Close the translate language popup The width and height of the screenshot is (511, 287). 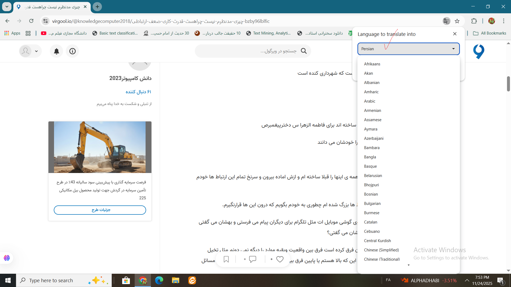click(x=455, y=34)
